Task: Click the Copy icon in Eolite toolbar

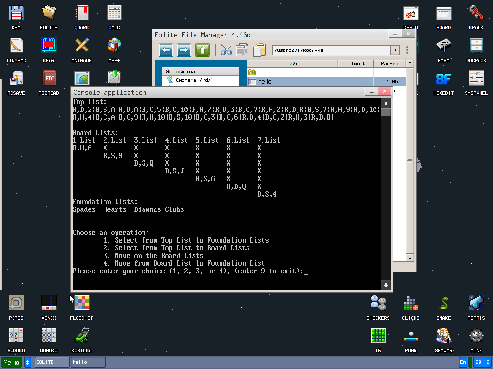Action: 243,50
